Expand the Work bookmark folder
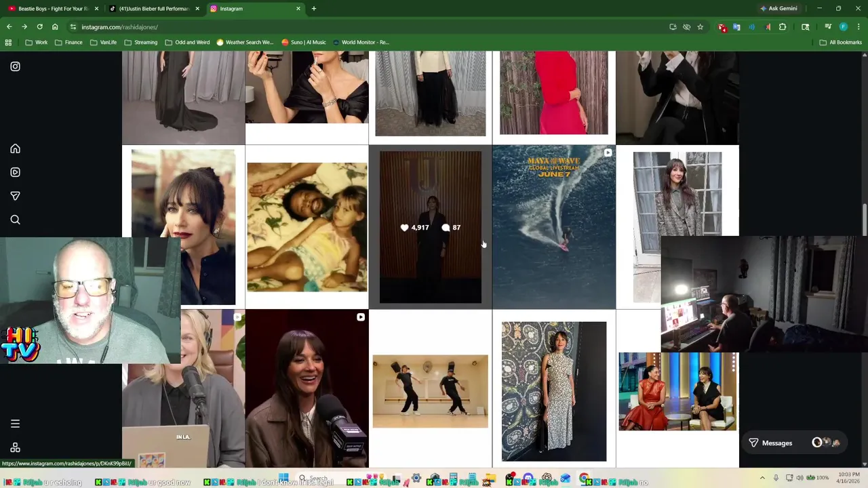This screenshot has height=488, width=868. coord(37,42)
